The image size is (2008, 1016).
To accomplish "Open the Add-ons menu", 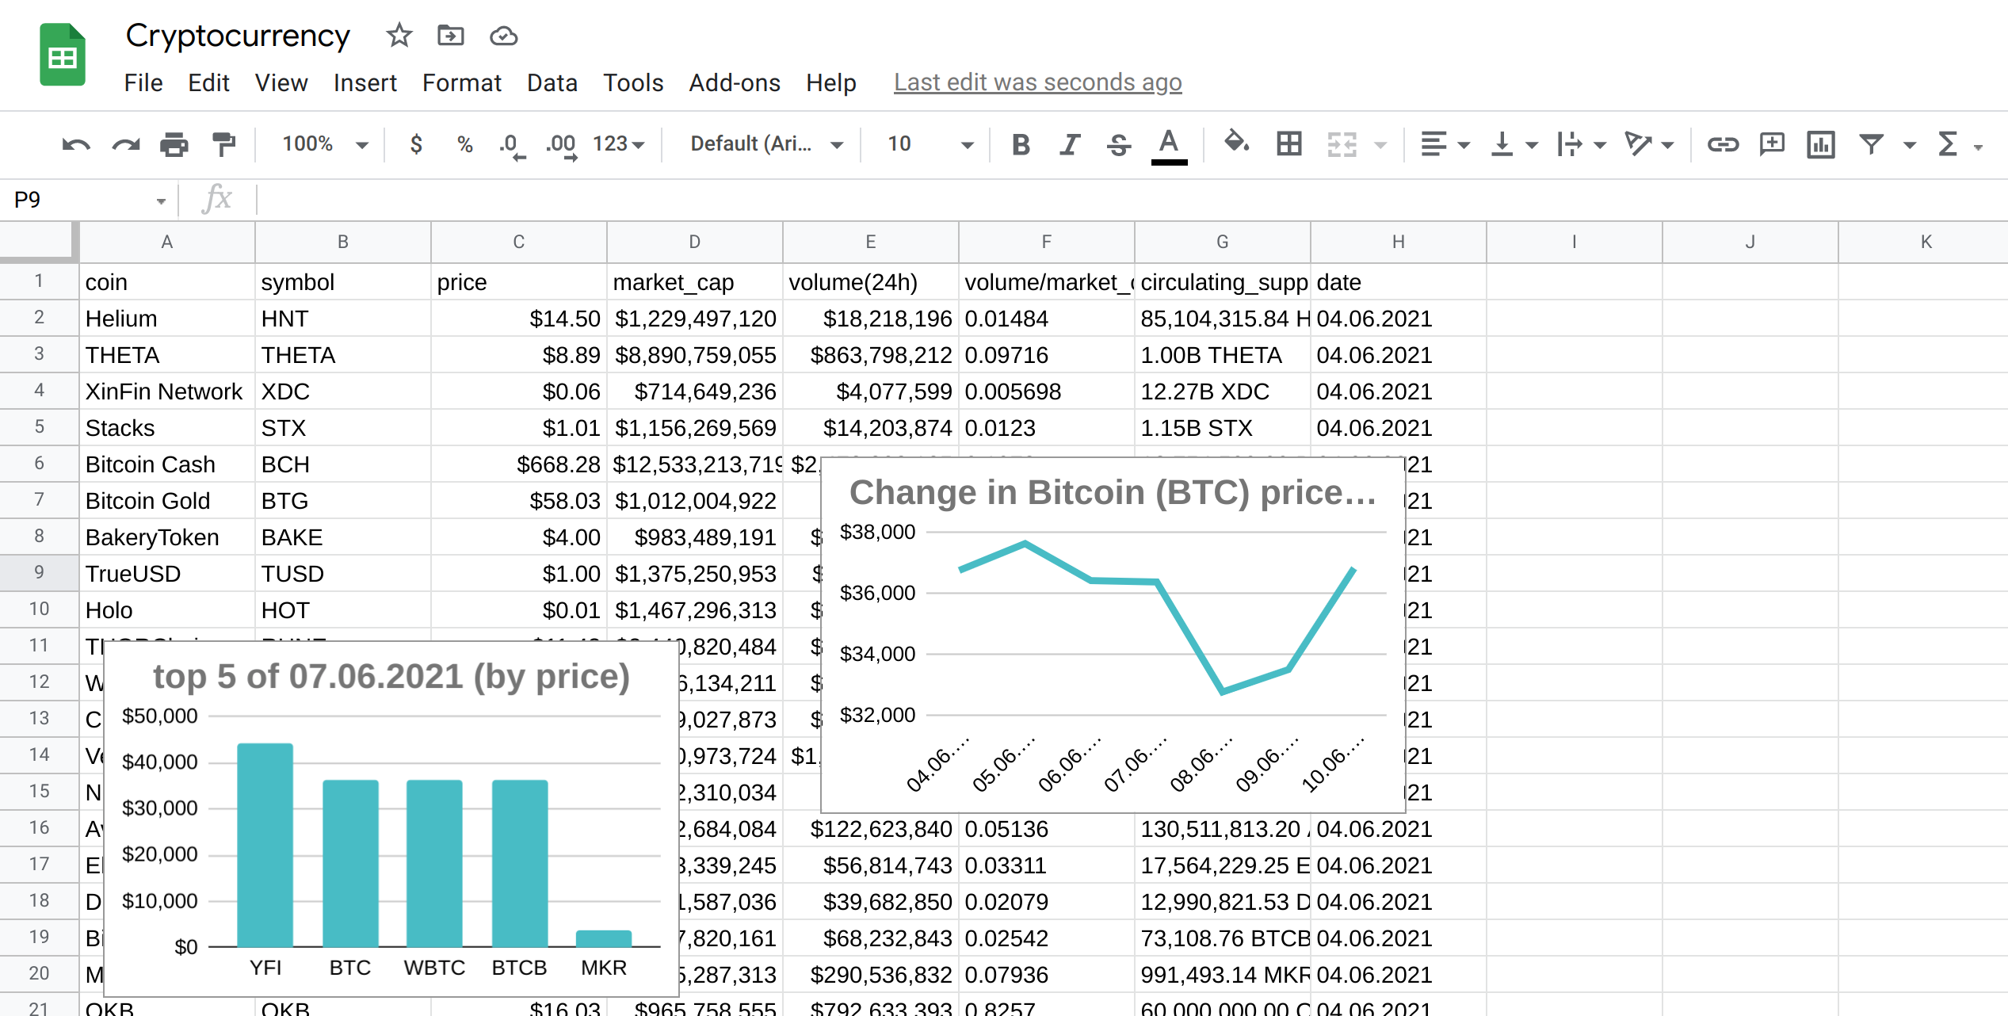I will [x=735, y=82].
